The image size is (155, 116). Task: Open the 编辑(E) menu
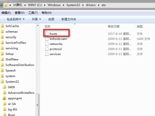[6, 13]
